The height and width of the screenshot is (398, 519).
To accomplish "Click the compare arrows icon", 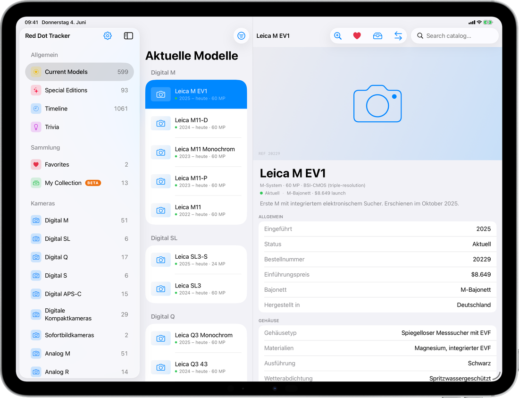I will pos(398,36).
